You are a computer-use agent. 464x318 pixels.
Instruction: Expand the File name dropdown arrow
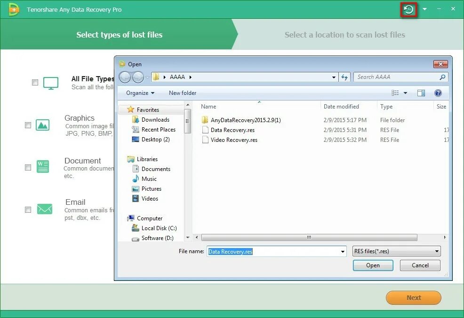[x=343, y=252]
